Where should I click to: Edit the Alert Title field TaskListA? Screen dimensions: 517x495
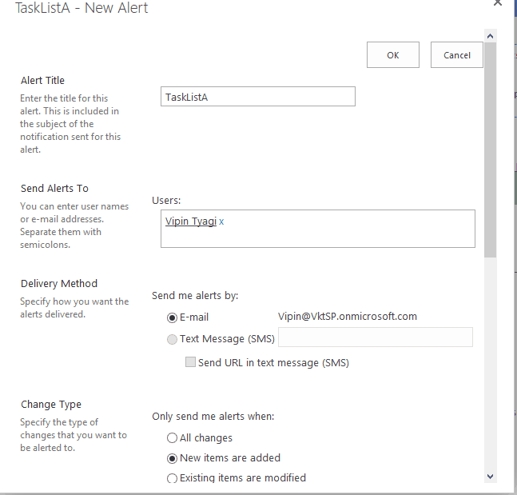(258, 96)
